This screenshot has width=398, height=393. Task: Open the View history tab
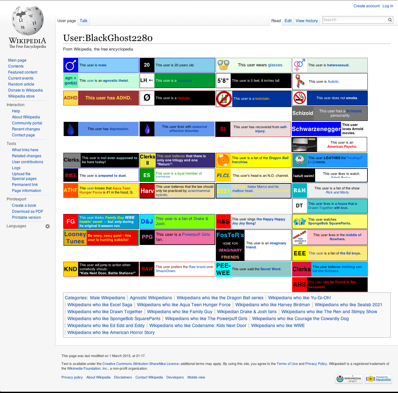coord(307,21)
